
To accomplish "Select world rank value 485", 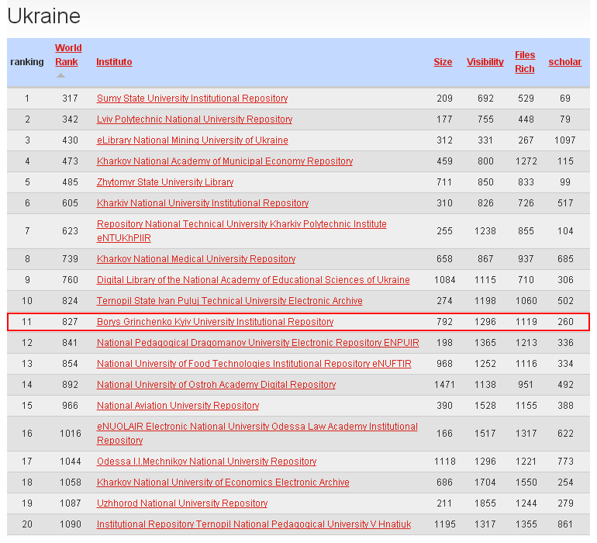I will pyautogui.click(x=70, y=182).
